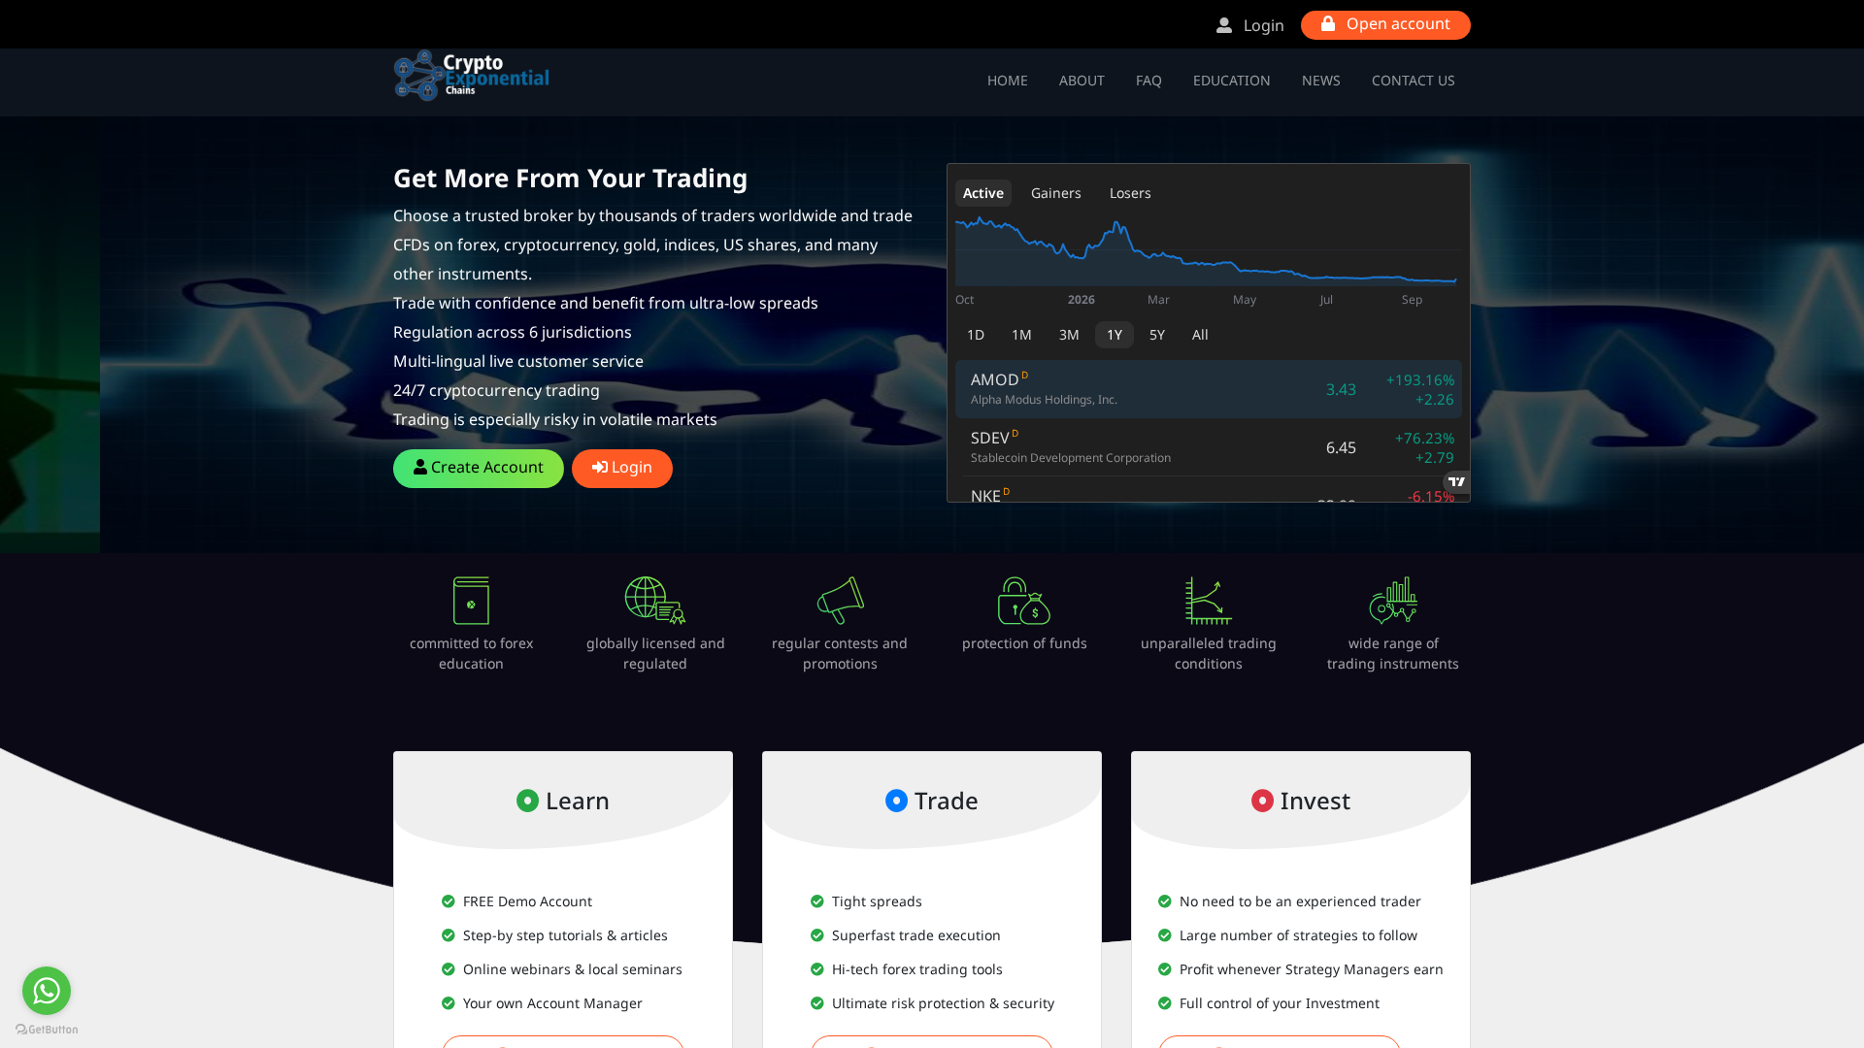Open the ABOUT menu item

point(1082,81)
